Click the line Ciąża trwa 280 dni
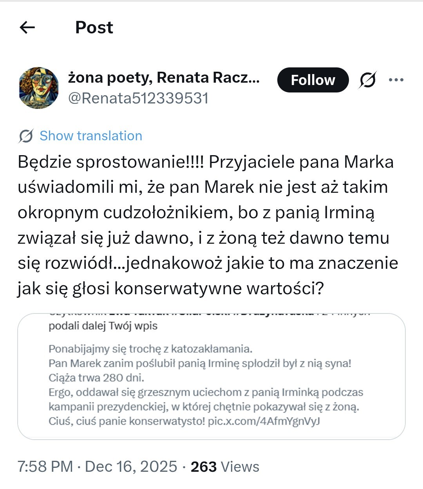This screenshot has width=423, height=489. pos(96,378)
